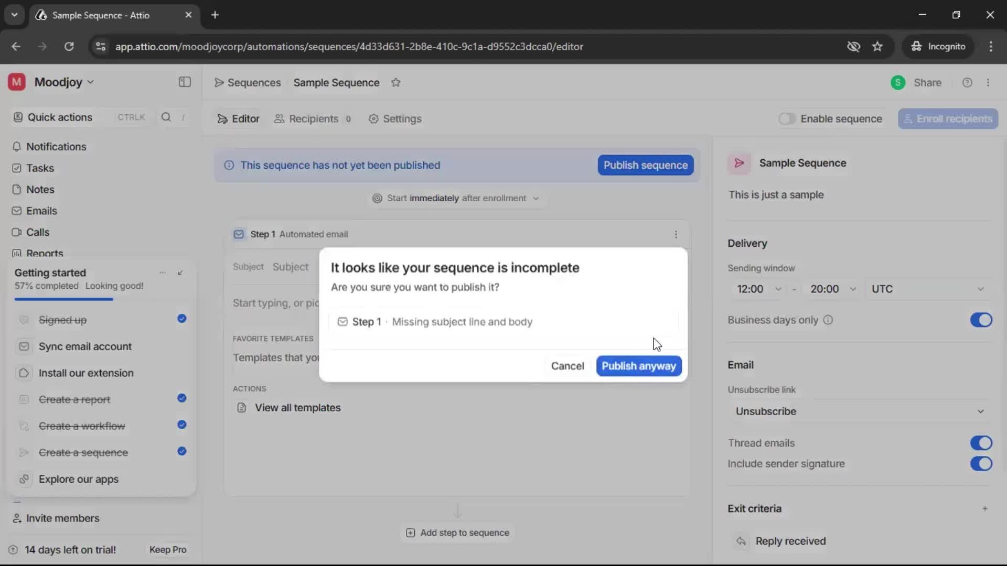Open the Unsubscribe link dropdown
This screenshot has width=1007, height=566.
858,411
